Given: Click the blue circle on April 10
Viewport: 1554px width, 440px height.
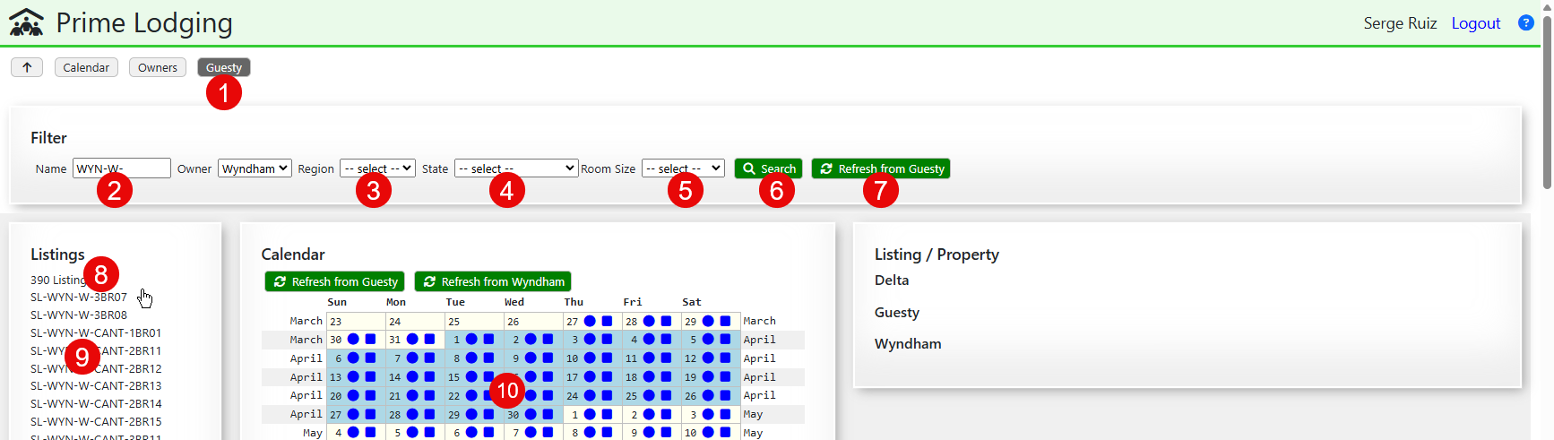Looking at the screenshot, I should coord(590,358).
